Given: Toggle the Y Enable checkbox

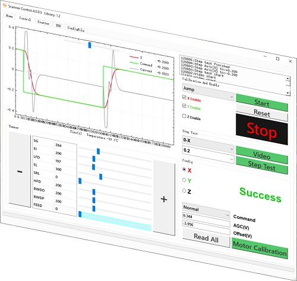Looking at the screenshot, I should click(x=184, y=106).
